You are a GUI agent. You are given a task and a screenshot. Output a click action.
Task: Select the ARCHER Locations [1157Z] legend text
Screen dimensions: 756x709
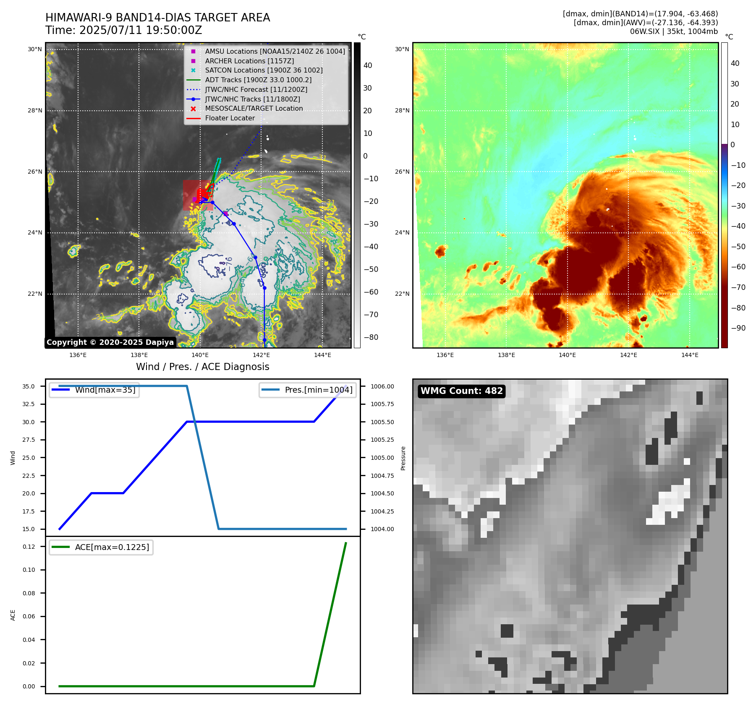[x=249, y=61]
